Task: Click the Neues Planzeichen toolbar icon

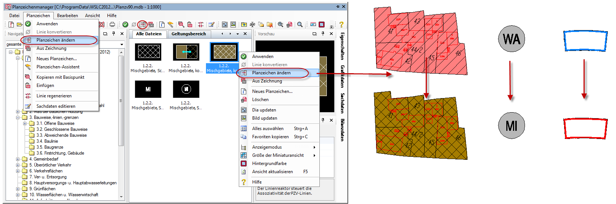Action: [162, 25]
